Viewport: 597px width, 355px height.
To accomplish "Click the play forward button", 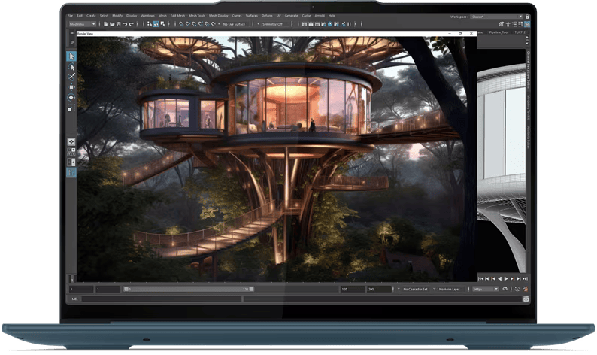I will click(x=505, y=278).
